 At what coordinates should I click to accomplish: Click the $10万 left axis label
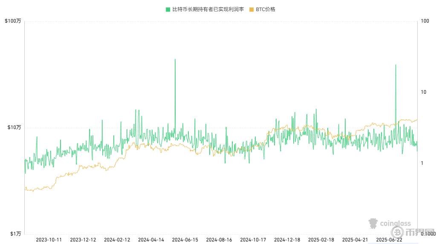14,127
